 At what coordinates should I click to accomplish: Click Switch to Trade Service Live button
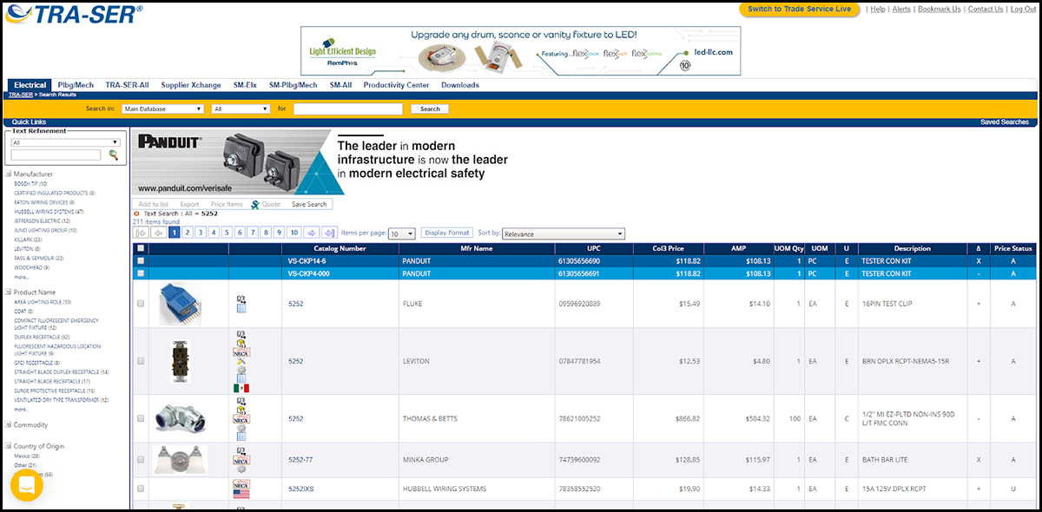(x=800, y=9)
